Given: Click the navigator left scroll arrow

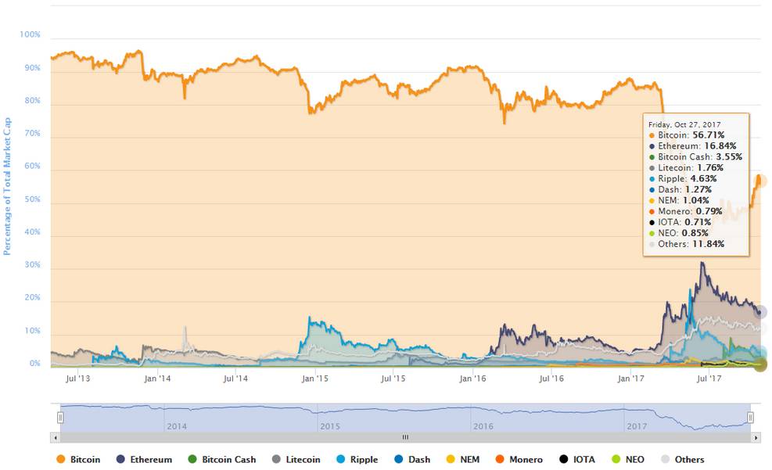Looking at the screenshot, I should [56, 437].
